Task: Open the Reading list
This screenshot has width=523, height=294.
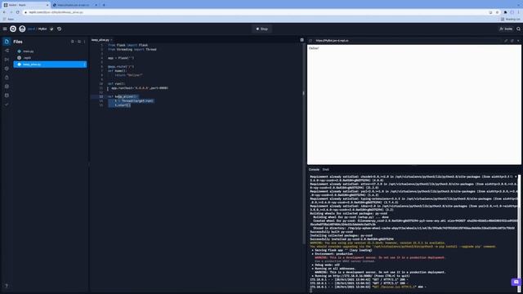Action: tap(510, 20)
